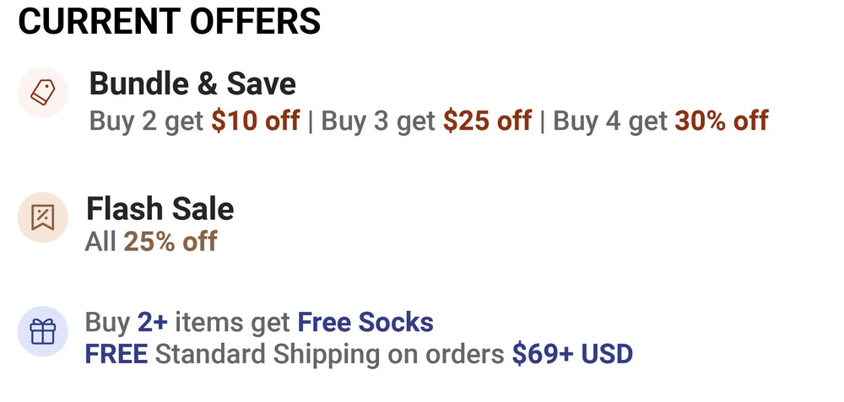Open the Bundle & Save offer title

click(192, 84)
